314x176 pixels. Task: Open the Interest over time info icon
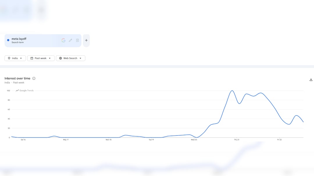coord(34,78)
